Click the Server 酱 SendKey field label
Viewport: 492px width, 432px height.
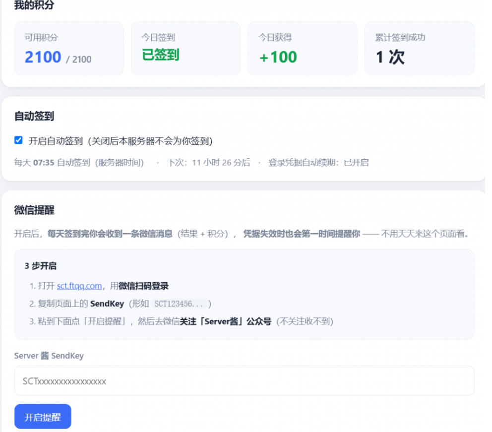[x=49, y=356]
